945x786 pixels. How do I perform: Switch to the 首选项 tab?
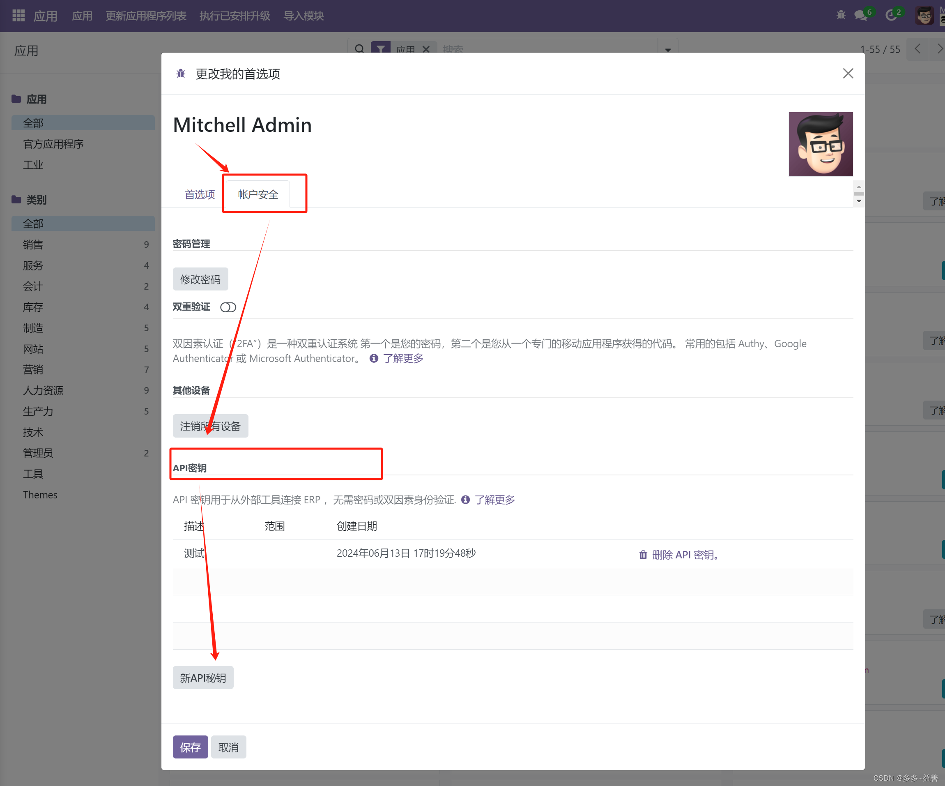click(x=199, y=194)
